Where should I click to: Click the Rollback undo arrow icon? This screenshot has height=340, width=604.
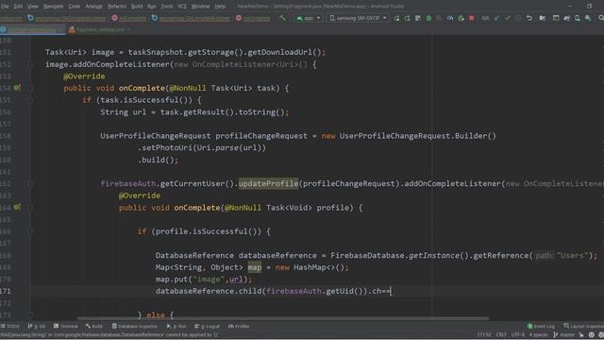[529, 18]
